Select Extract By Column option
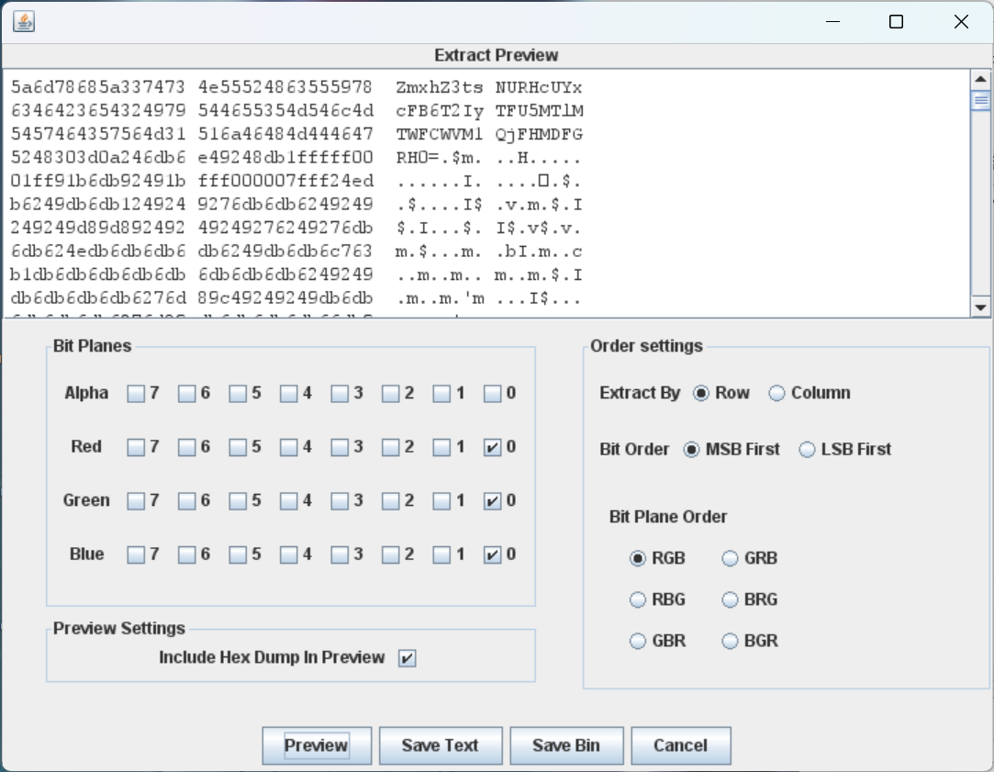 coord(777,394)
